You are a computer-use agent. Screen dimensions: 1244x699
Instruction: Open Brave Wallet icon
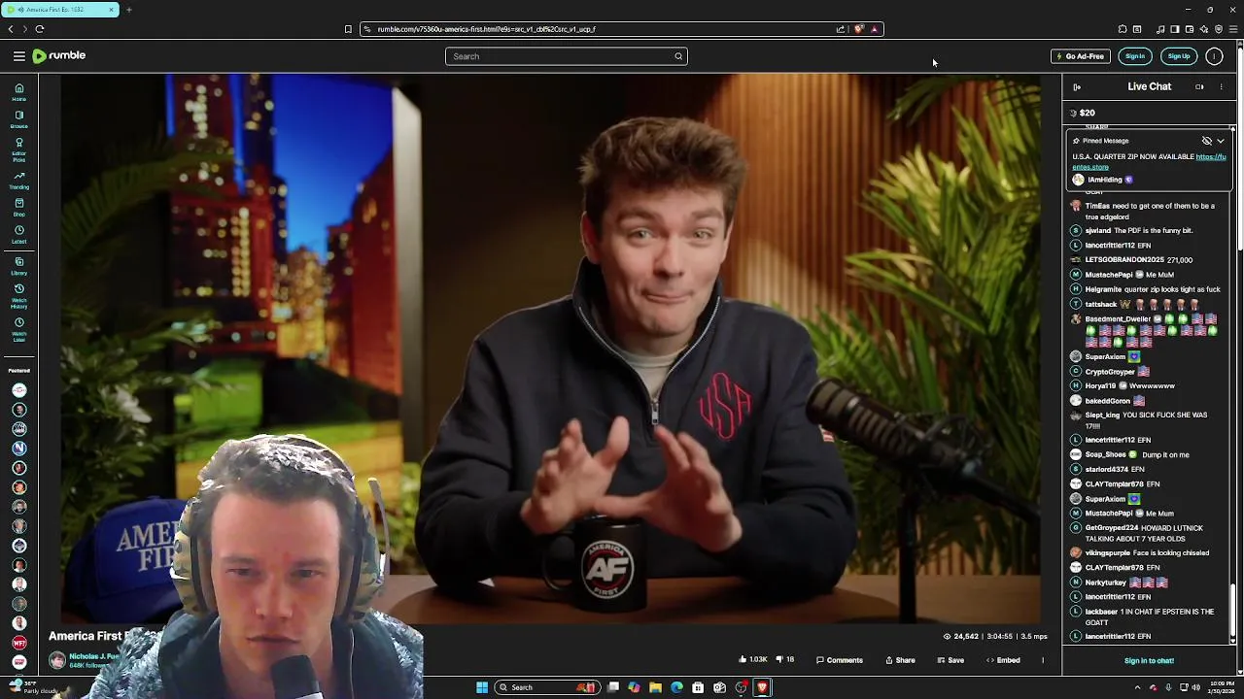pyautogui.click(x=1190, y=29)
